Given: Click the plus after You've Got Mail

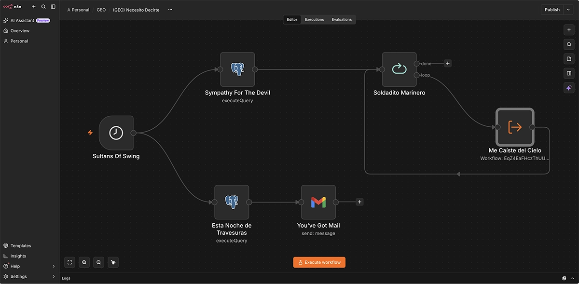Looking at the screenshot, I should pos(359,202).
